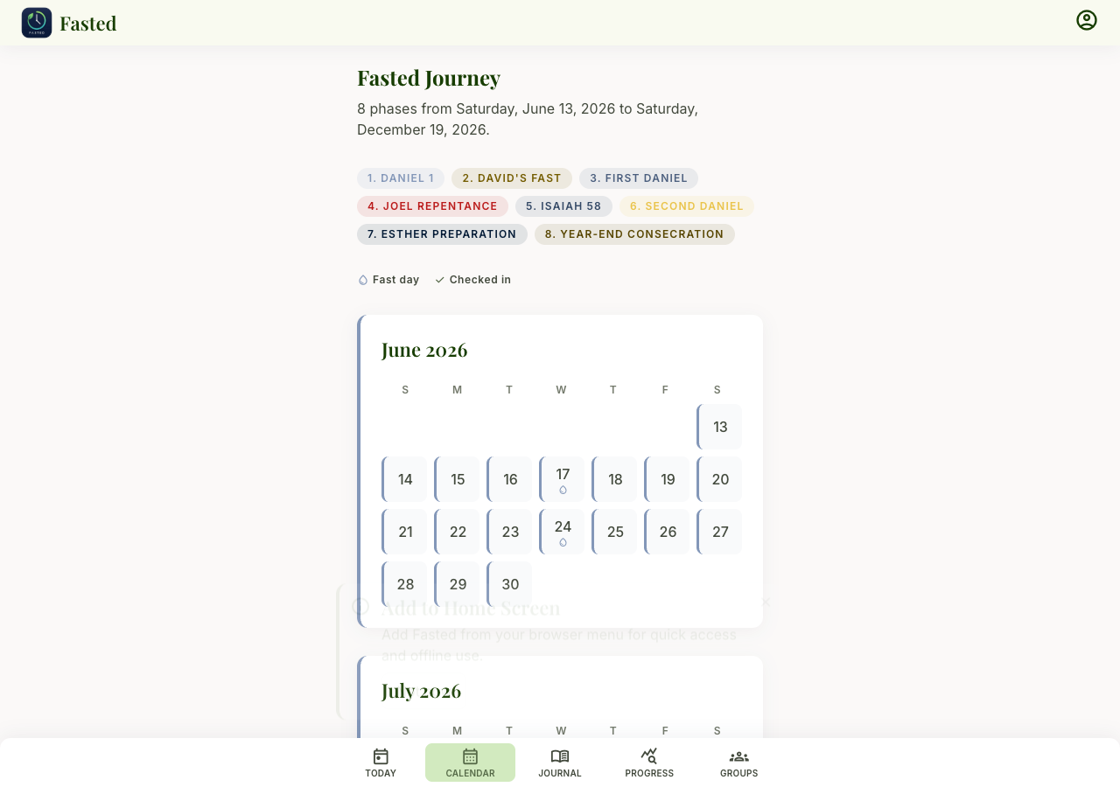Open June 24 fast day cell
This screenshot has height=787, width=1120.
pos(562,532)
